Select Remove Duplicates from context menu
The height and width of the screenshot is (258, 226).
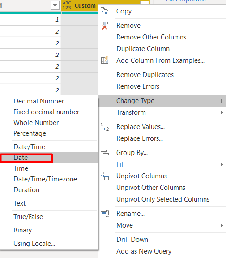click(x=145, y=75)
